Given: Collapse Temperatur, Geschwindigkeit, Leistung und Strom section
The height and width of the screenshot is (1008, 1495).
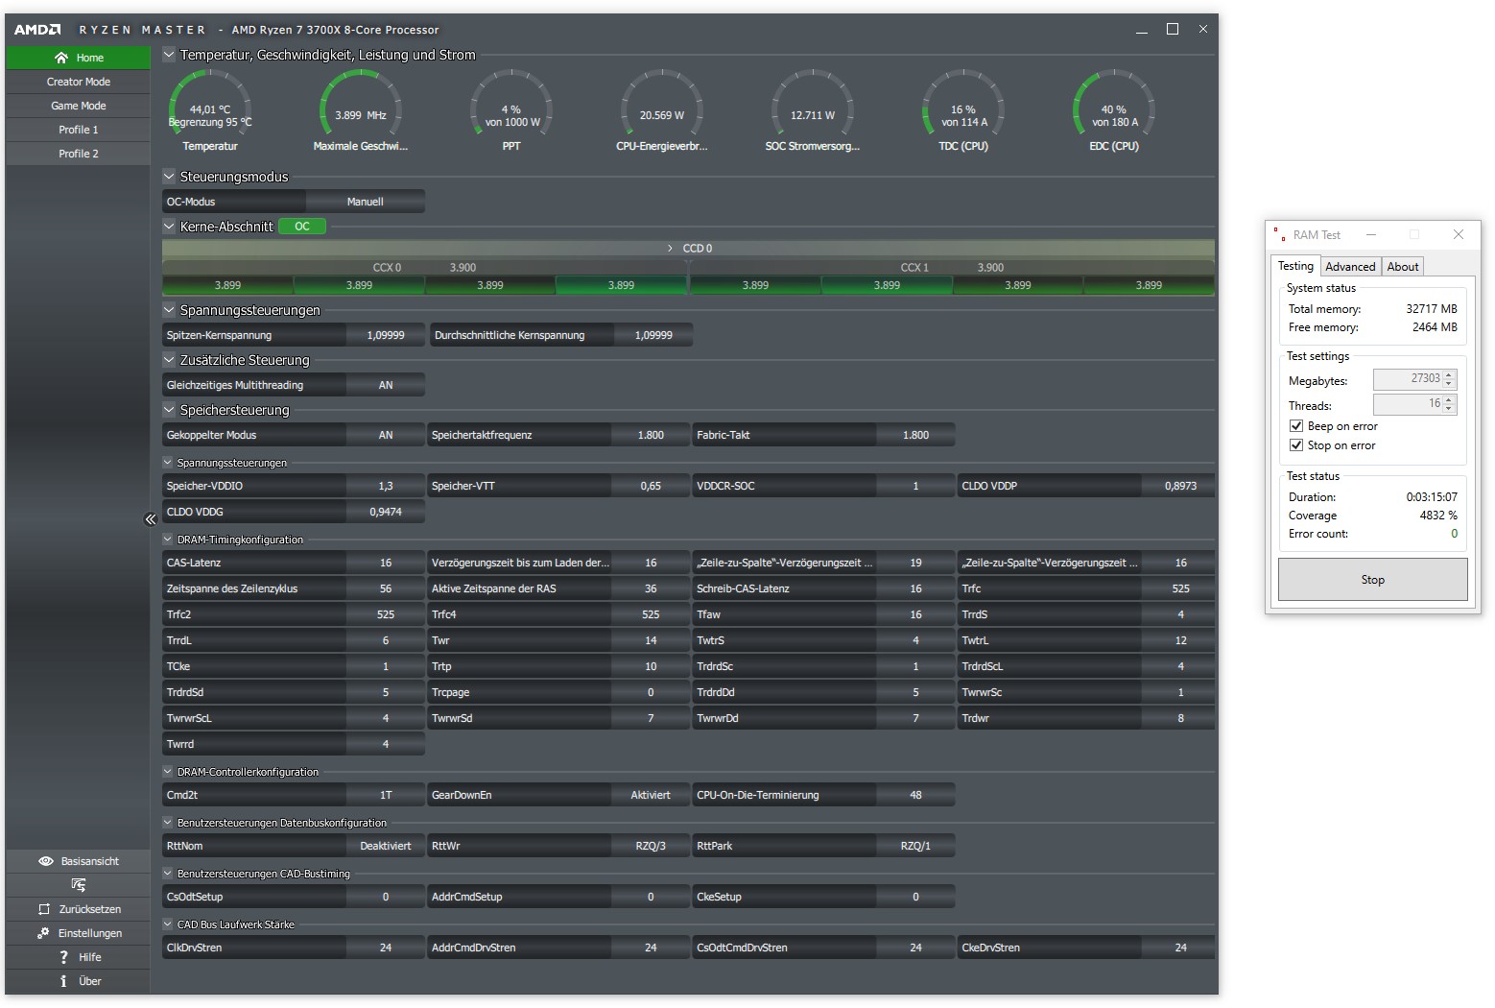Looking at the screenshot, I should (x=169, y=55).
